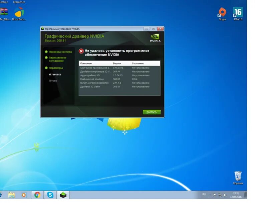Select the Драйвер 3D Vision row
This screenshot has height=214, width=267.
[119, 87]
